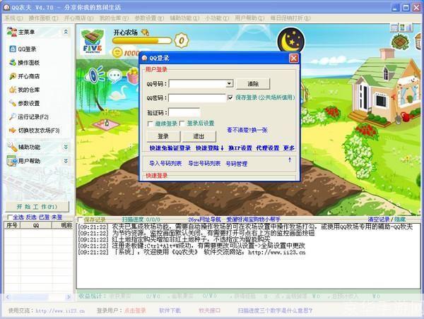Image resolution: width=424 pixels, height=319 pixels.
Task: Click the 清空记录 link above the log
Action: [379, 219]
